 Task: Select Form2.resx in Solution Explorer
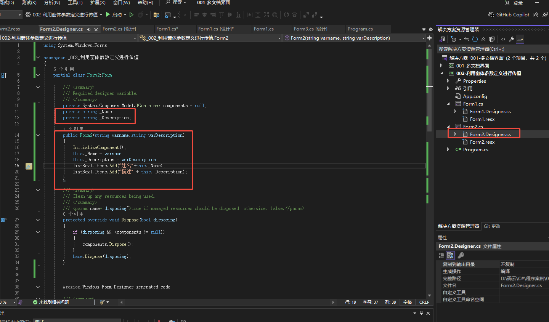click(x=482, y=142)
